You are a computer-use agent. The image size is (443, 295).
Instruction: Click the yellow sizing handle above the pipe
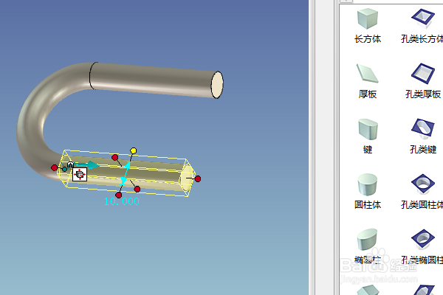pos(134,150)
